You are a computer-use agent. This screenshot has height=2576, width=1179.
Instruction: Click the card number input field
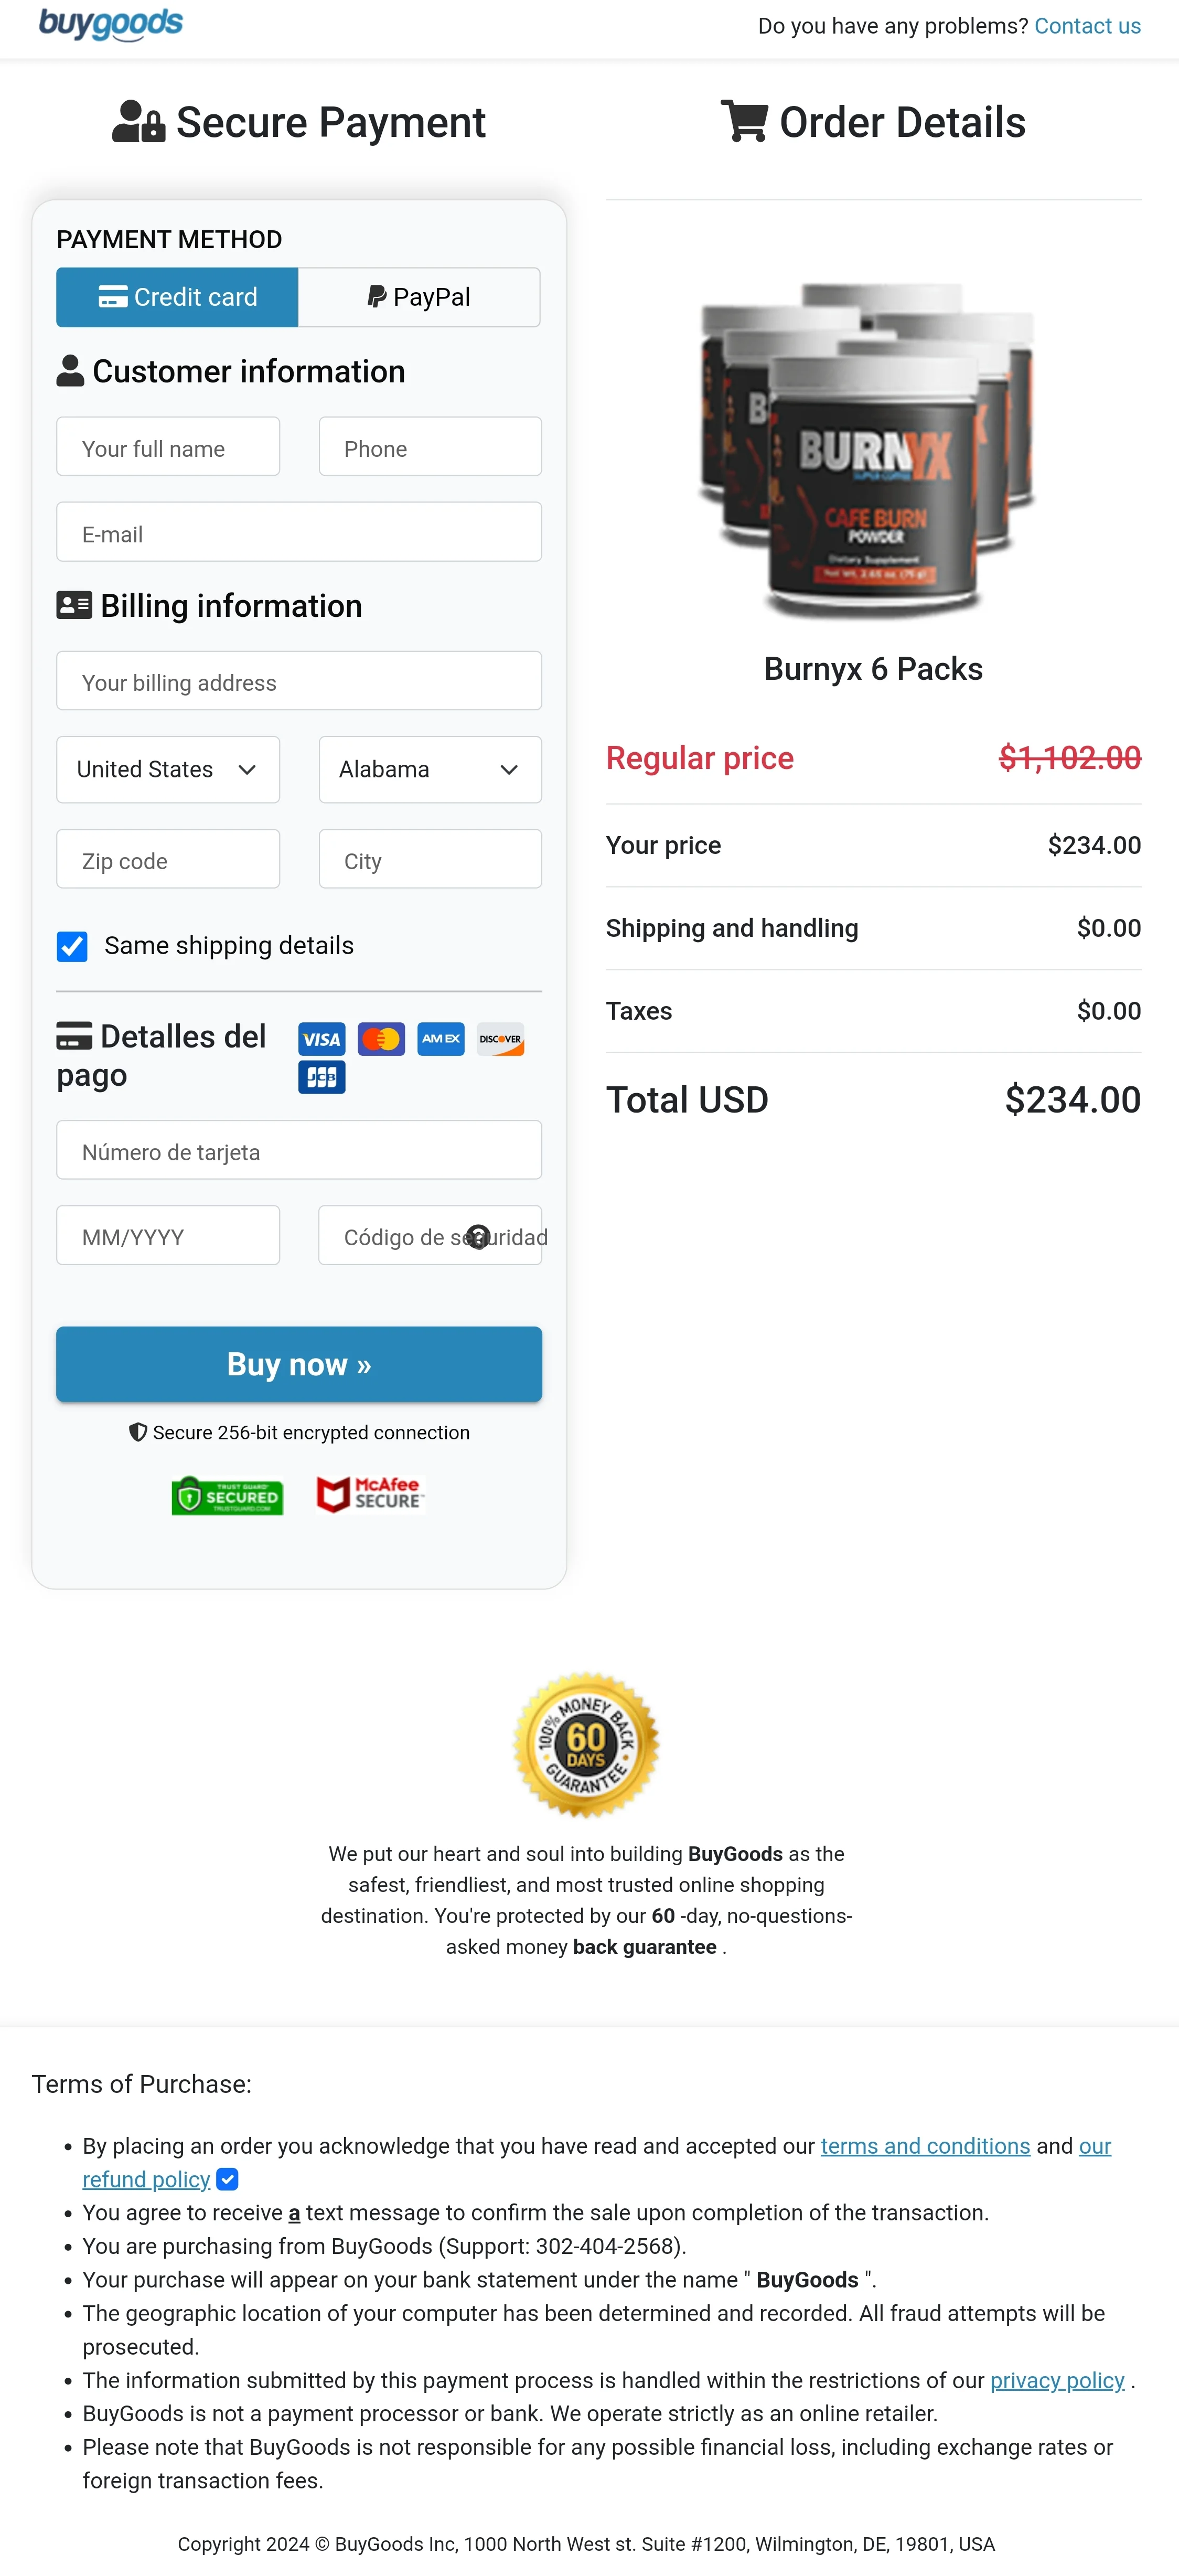[298, 1151]
